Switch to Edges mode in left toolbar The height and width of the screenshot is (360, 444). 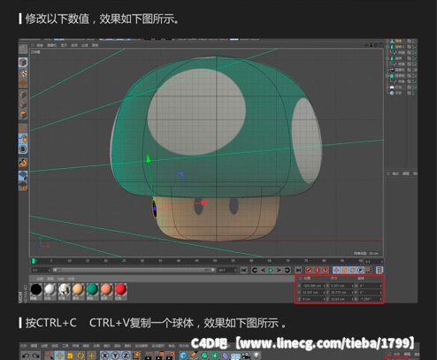coord(23,104)
